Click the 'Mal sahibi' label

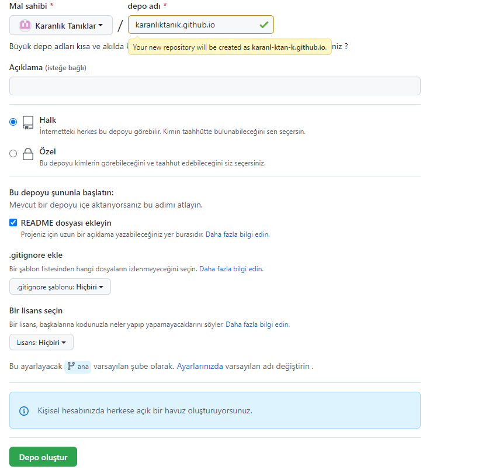28,6
